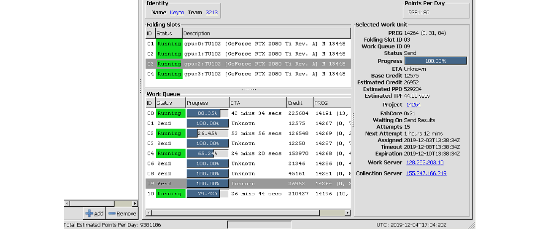The width and height of the screenshot is (540, 229).
Task: Sort Work Queue by Credit column header
Action: pyautogui.click(x=300, y=103)
